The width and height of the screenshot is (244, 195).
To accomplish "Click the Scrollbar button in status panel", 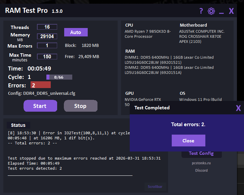I will tap(155, 187).
